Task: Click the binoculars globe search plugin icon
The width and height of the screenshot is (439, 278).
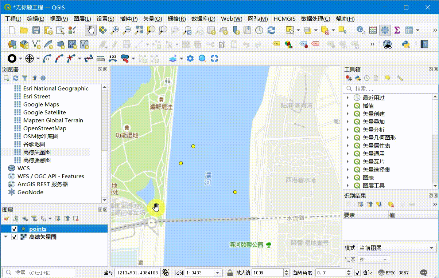Action: click(x=388, y=44)
